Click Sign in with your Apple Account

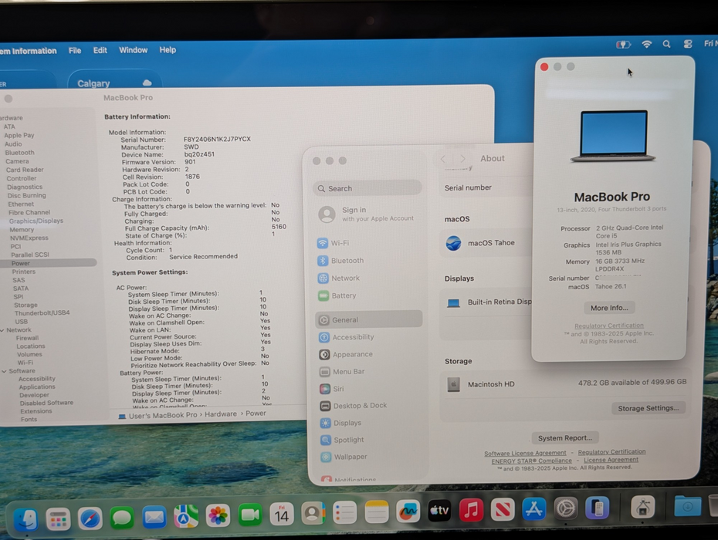click(366, 214)
